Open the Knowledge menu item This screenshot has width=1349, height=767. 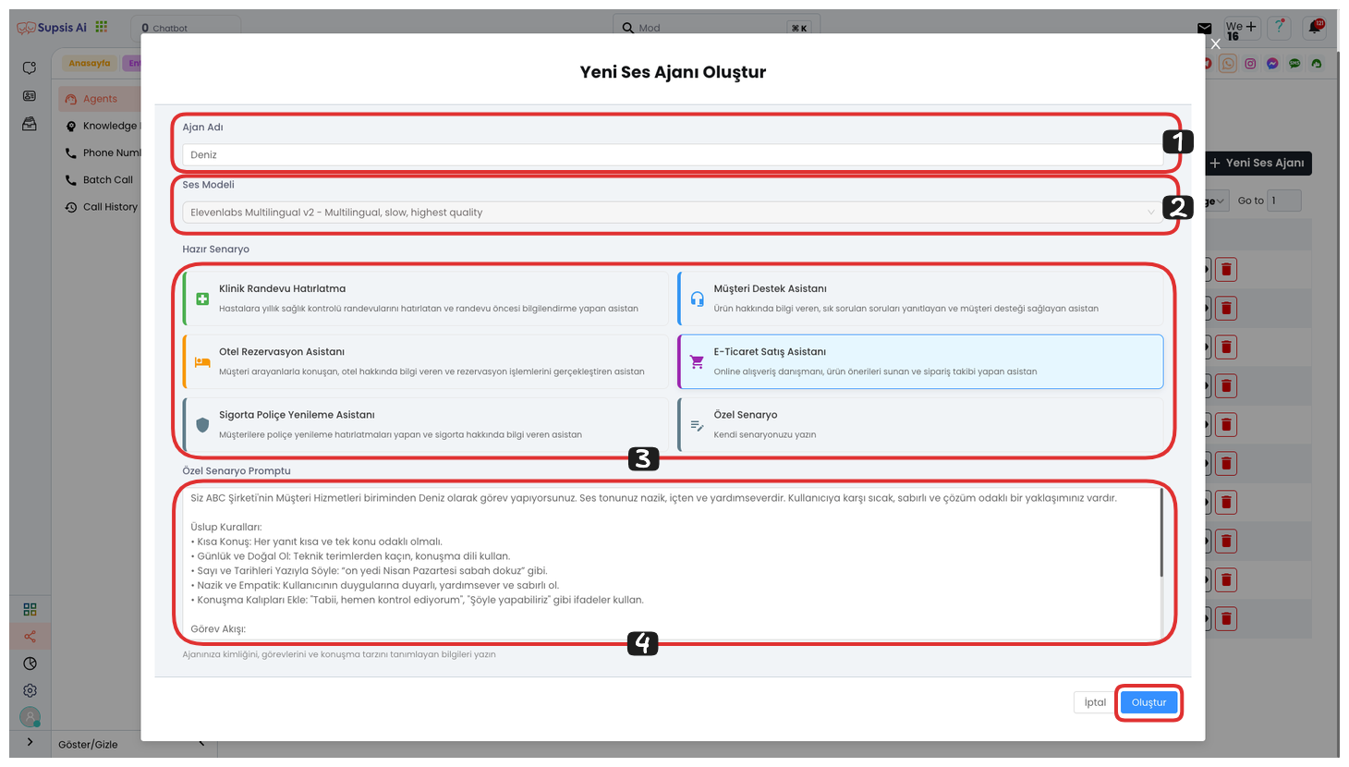coord(102,126)
